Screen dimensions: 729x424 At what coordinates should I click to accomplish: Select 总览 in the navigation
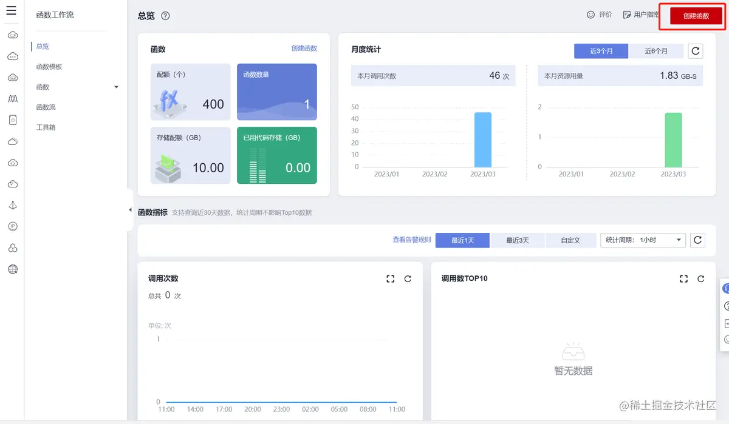pyautogui.click(x=43, y=46)
